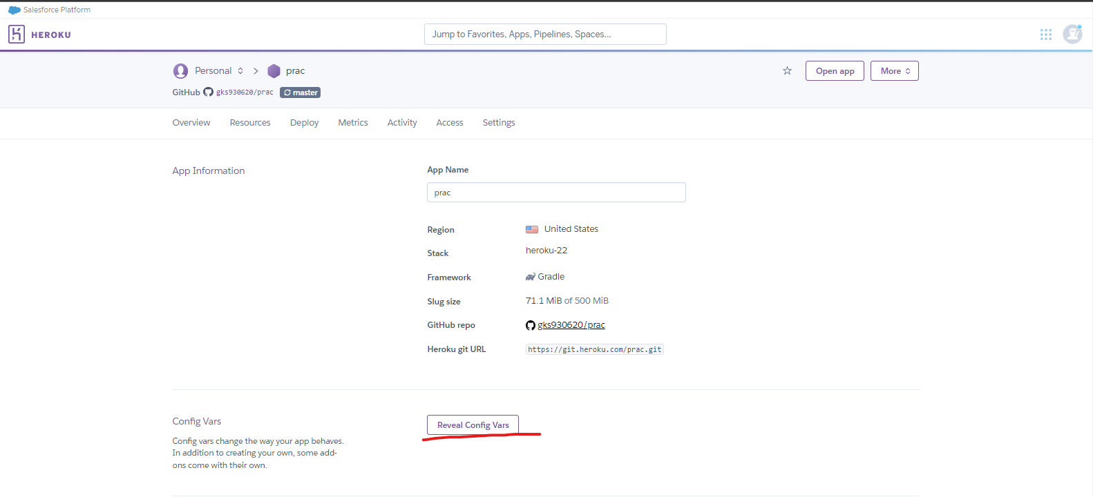This screenshot has width=1093, height=497.
Task: Click the gks930620/prac link in header
Action: point(245,92)
